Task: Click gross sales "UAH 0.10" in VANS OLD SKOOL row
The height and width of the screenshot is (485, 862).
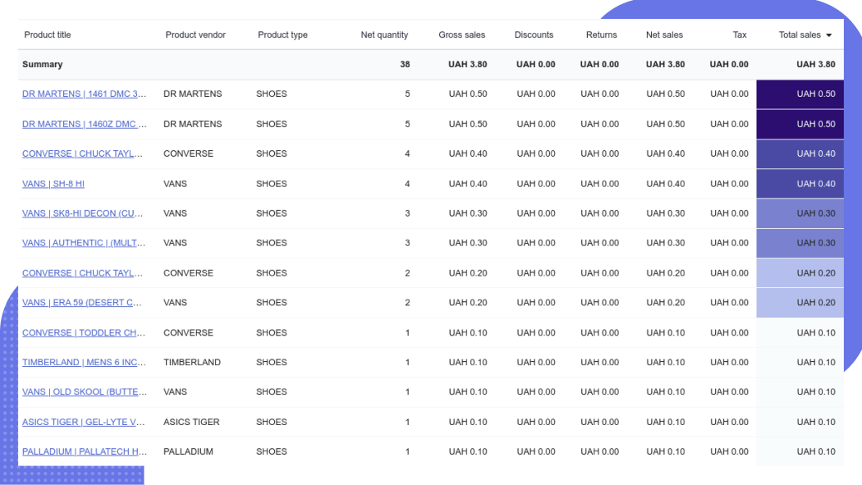Action: coord(467,392)
